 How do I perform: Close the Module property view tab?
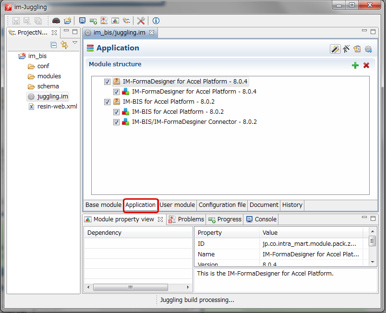pyautogui.click(x=160, y=219)
